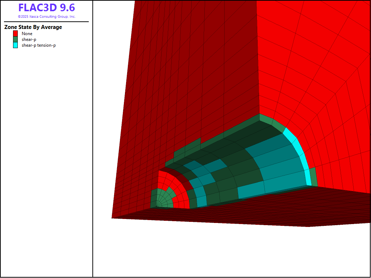The height and width of the screenshot is (278, 371).
Task: Click the 'Zone State By Average' legend heading
Action: pos(33,27)
